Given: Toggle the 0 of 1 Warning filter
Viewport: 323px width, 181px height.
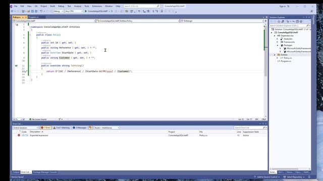Looking at the screenshot, I should [x=62, y=128].
